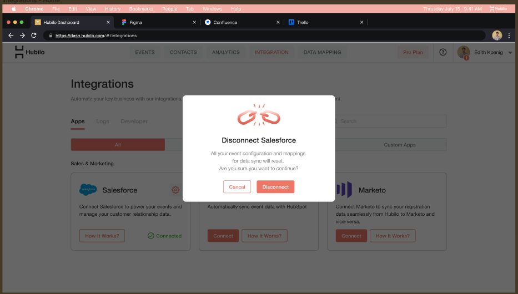
Task: Close the Figma tab
Action: pyautogui.click(x=194, y=22)
